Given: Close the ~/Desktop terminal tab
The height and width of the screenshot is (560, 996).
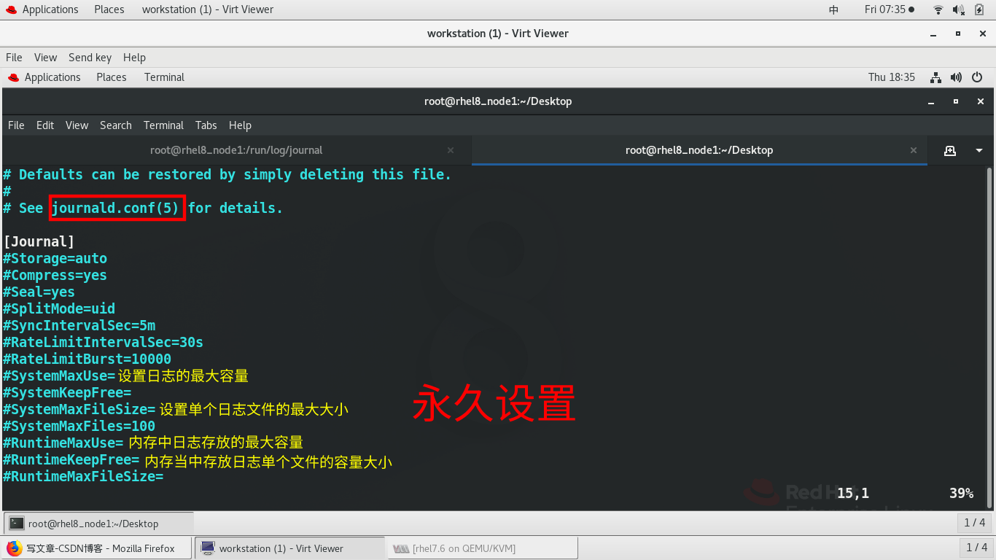Looking at the screenshot, I should [x=914, y=150].
